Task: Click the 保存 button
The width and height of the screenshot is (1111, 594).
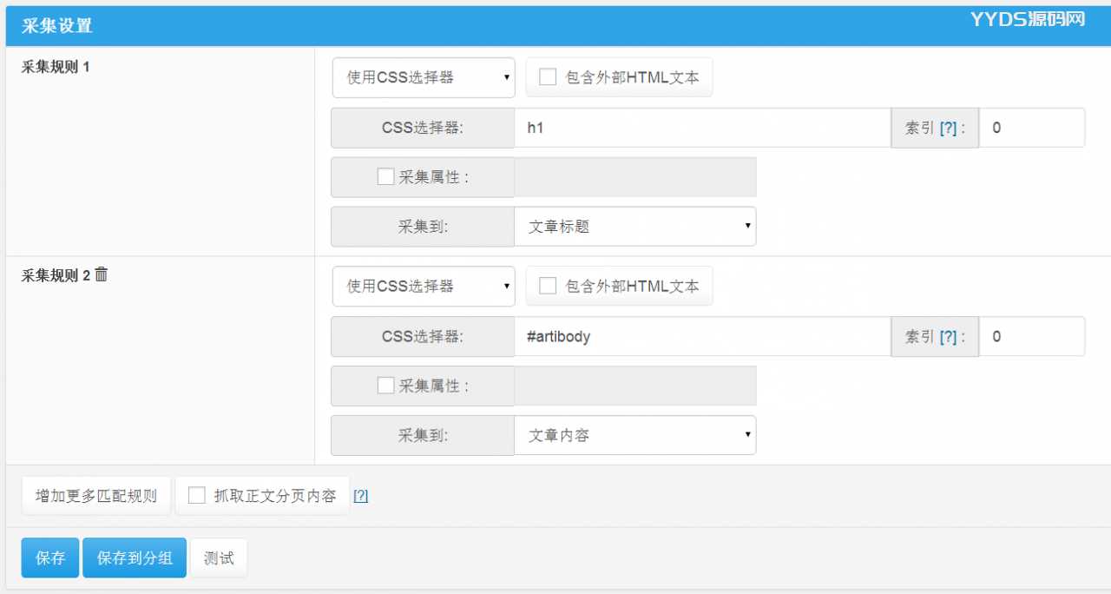Action: pyautogui.click(x=50, y=558)
